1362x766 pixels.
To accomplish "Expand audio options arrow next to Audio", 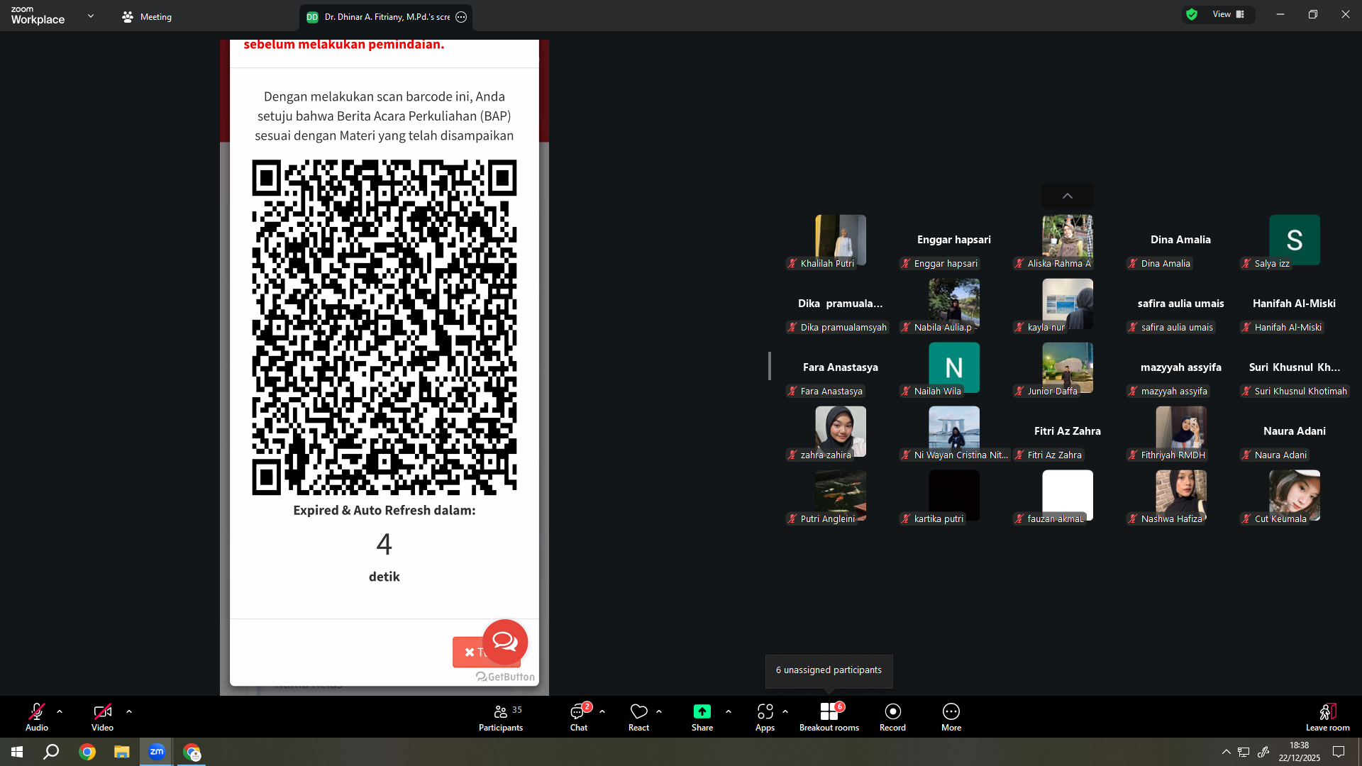I will [60, 711].
